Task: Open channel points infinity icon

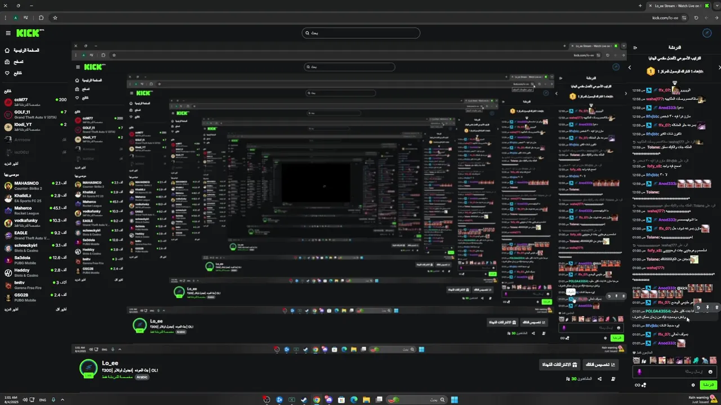Action: coord(638,385)
